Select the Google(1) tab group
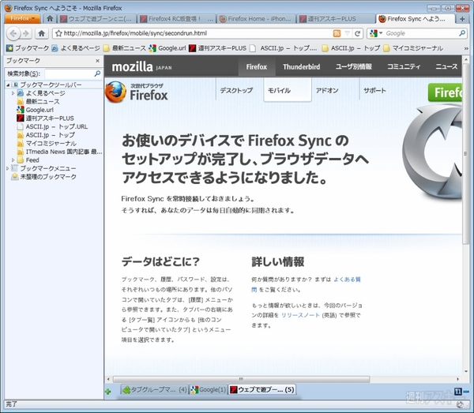 tap(209, 390)
